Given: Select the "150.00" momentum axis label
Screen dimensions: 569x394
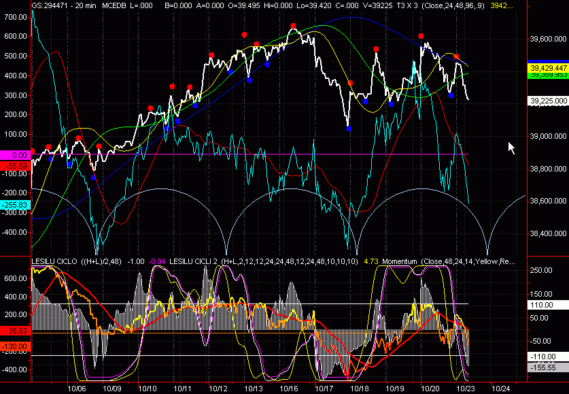Looking at the screenshot, I should click(540, 294).
